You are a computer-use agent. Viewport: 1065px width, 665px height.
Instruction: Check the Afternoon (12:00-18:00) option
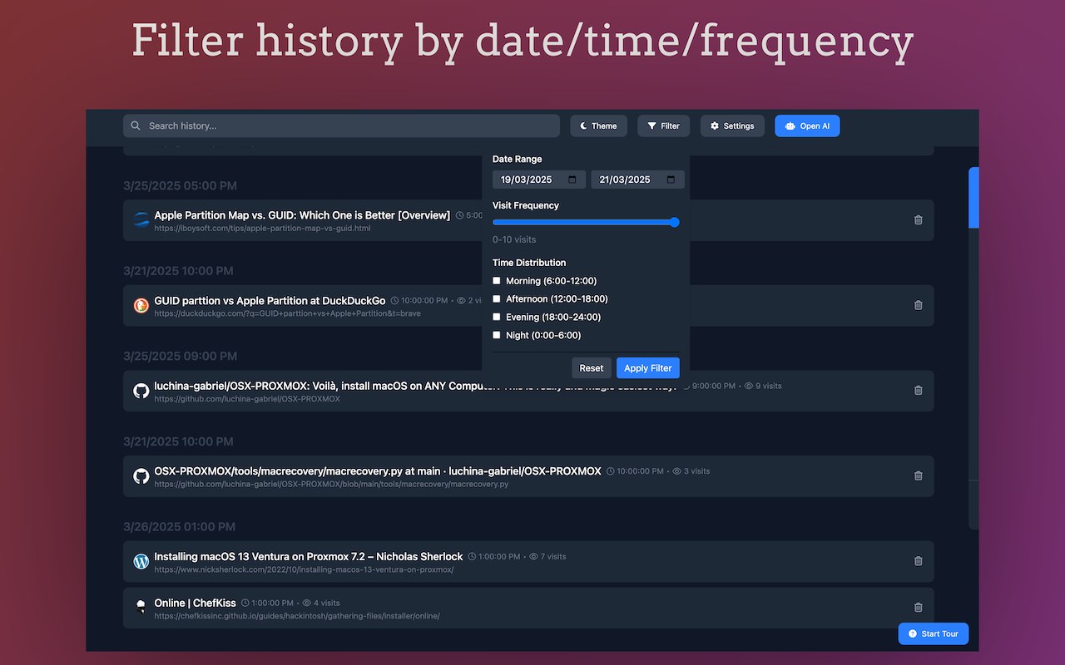pos(497,299)
